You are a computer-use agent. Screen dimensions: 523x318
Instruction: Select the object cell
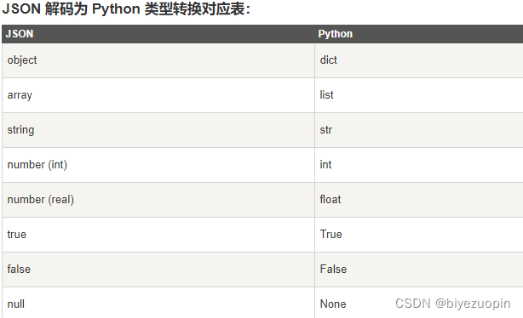[158, 60]
